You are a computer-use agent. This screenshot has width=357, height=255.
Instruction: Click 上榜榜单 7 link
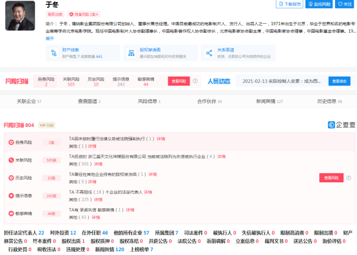click(141, 250)
